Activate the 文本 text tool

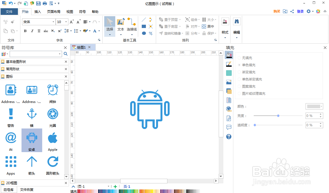pyautogui.click(x=121, y=26)
